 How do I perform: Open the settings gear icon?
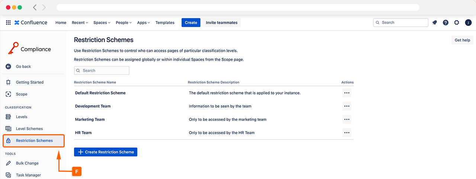click(457, 23)
